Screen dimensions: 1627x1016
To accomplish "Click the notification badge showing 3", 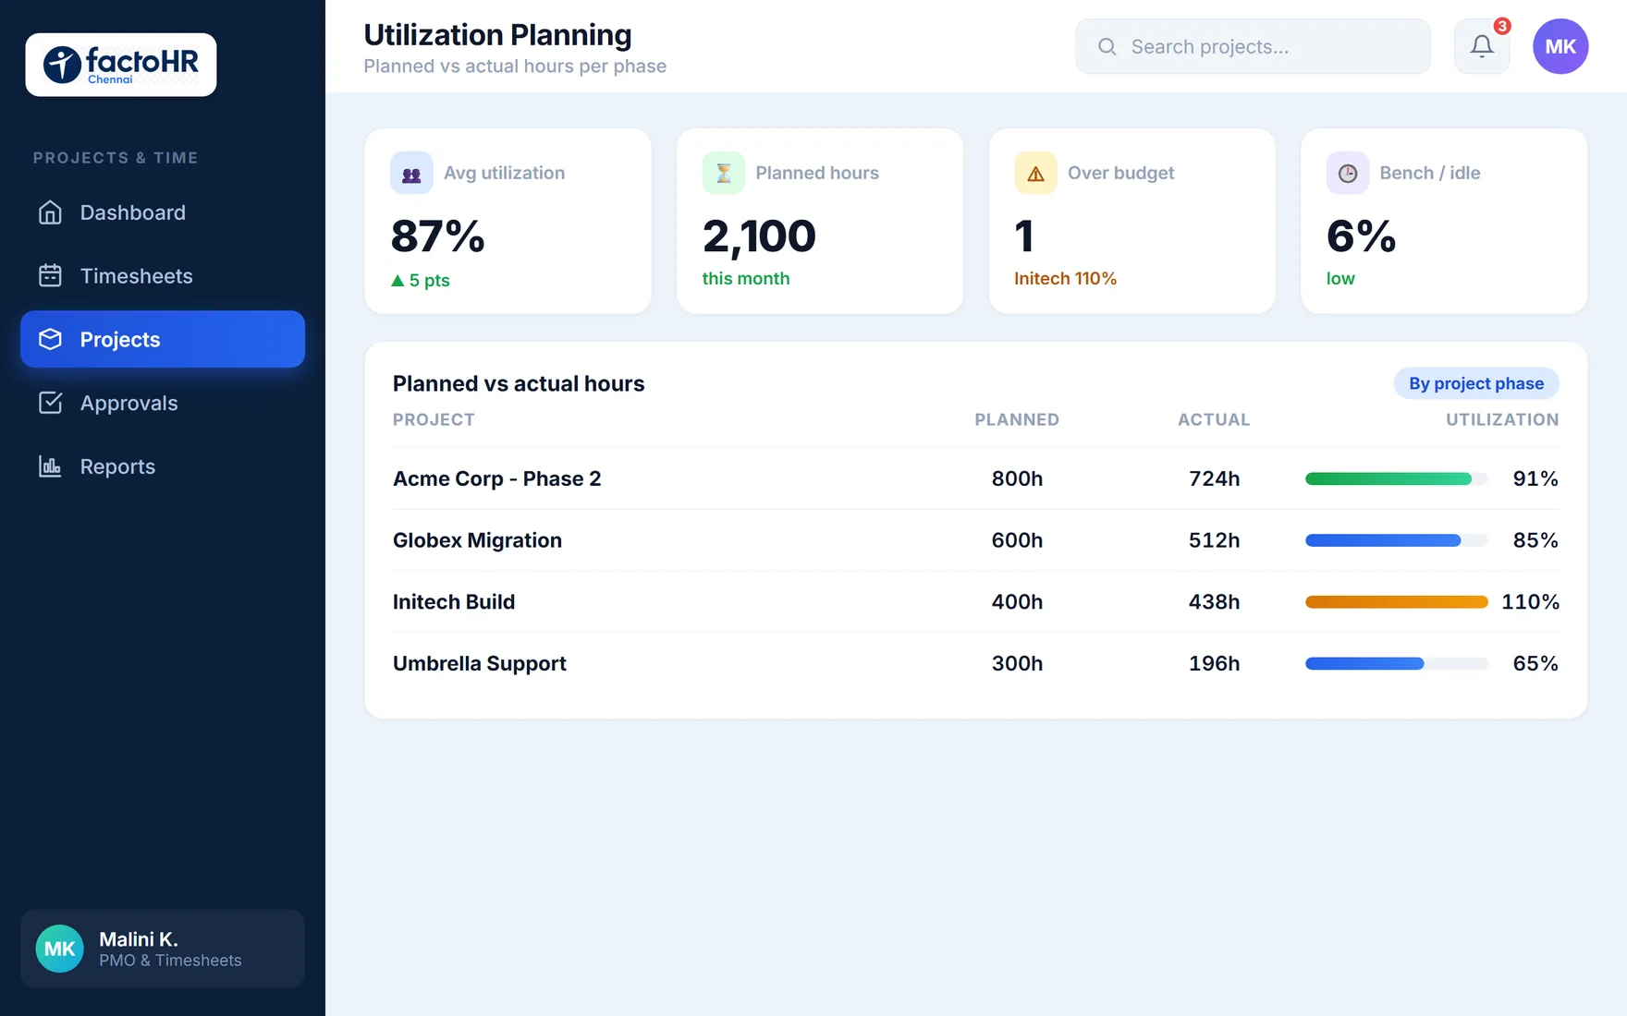I will point(1502,26).
